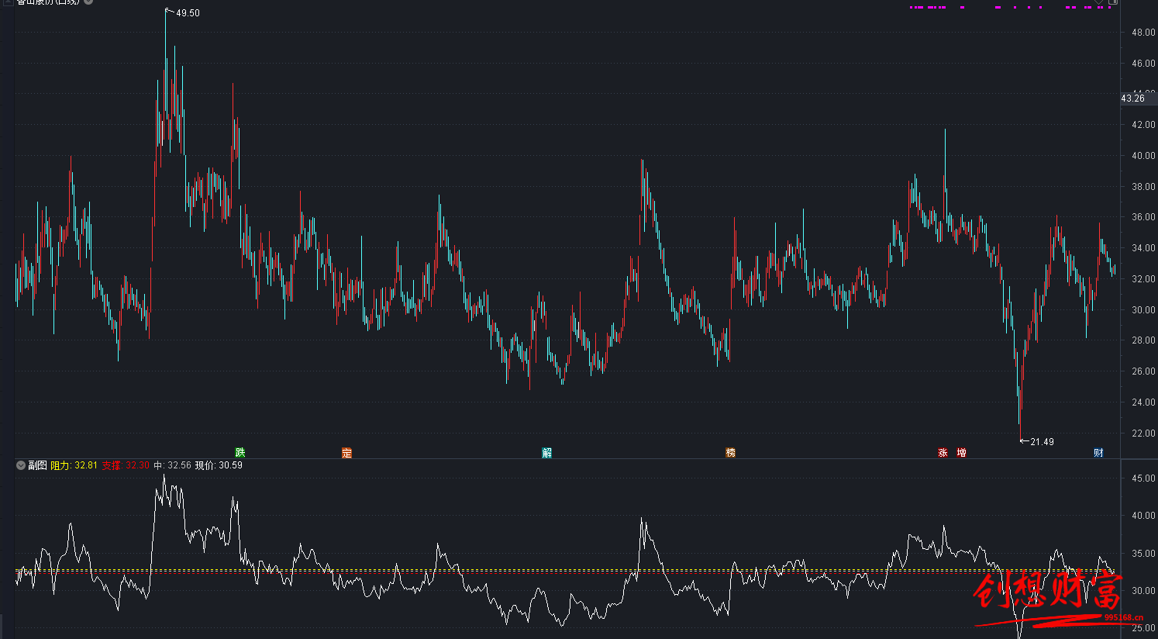This screenshot has width=1158, height=639.
Task: Click the 25.00 sub-chart axis label
Action: (x=1143, y=628)
